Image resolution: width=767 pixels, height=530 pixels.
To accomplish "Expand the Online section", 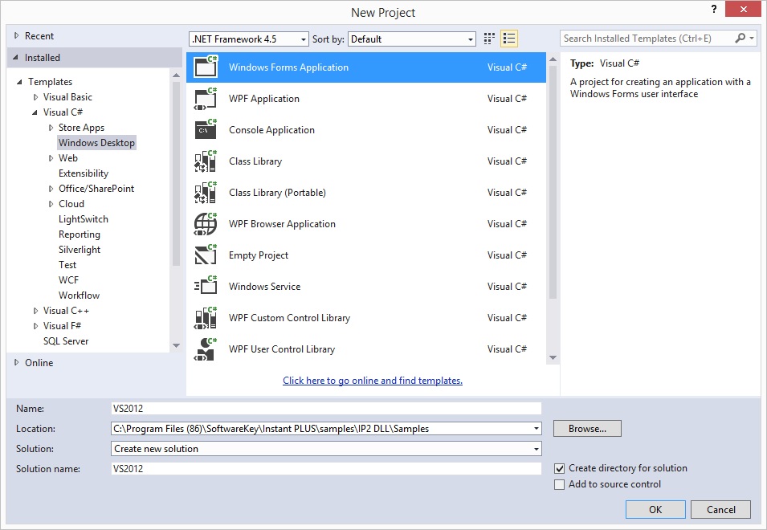I will (x=17, y=363).
